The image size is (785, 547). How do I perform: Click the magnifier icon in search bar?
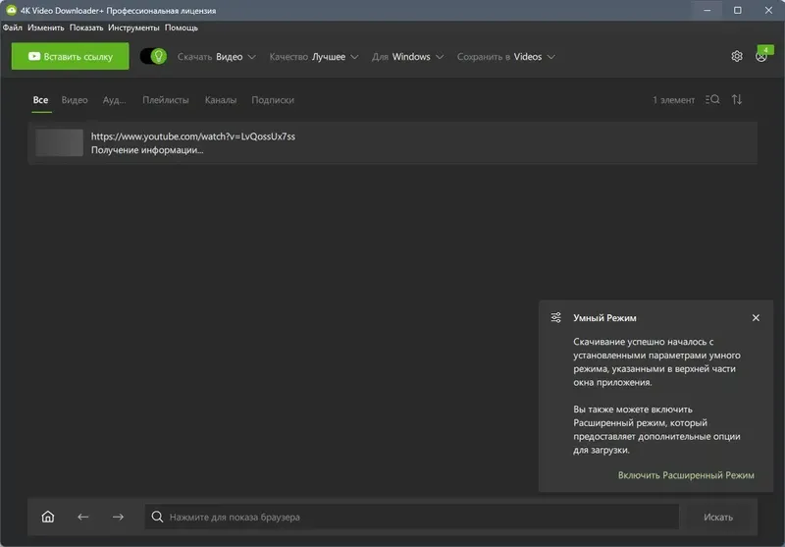click(x=157, y=517)
